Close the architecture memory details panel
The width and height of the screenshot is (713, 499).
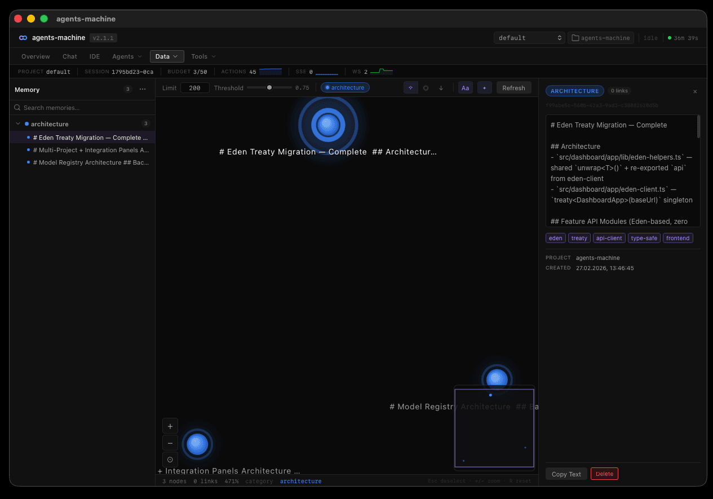click(x=695, y=91)
